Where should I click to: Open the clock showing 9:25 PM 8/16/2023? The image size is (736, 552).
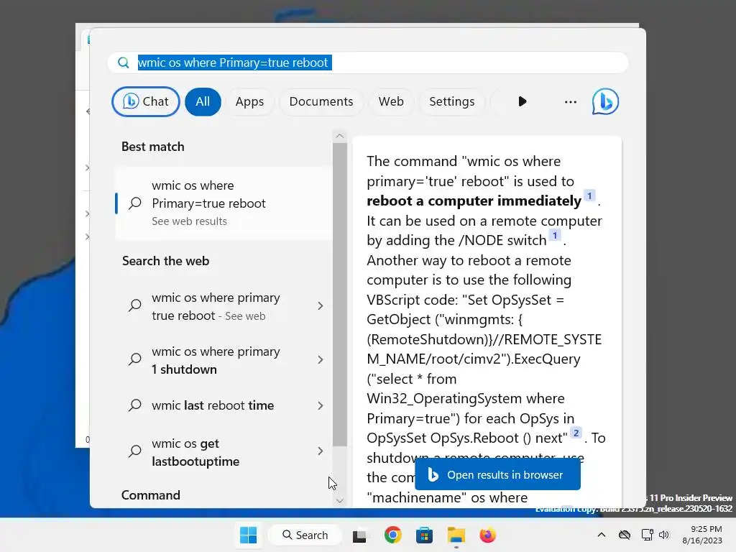(702, 535)
